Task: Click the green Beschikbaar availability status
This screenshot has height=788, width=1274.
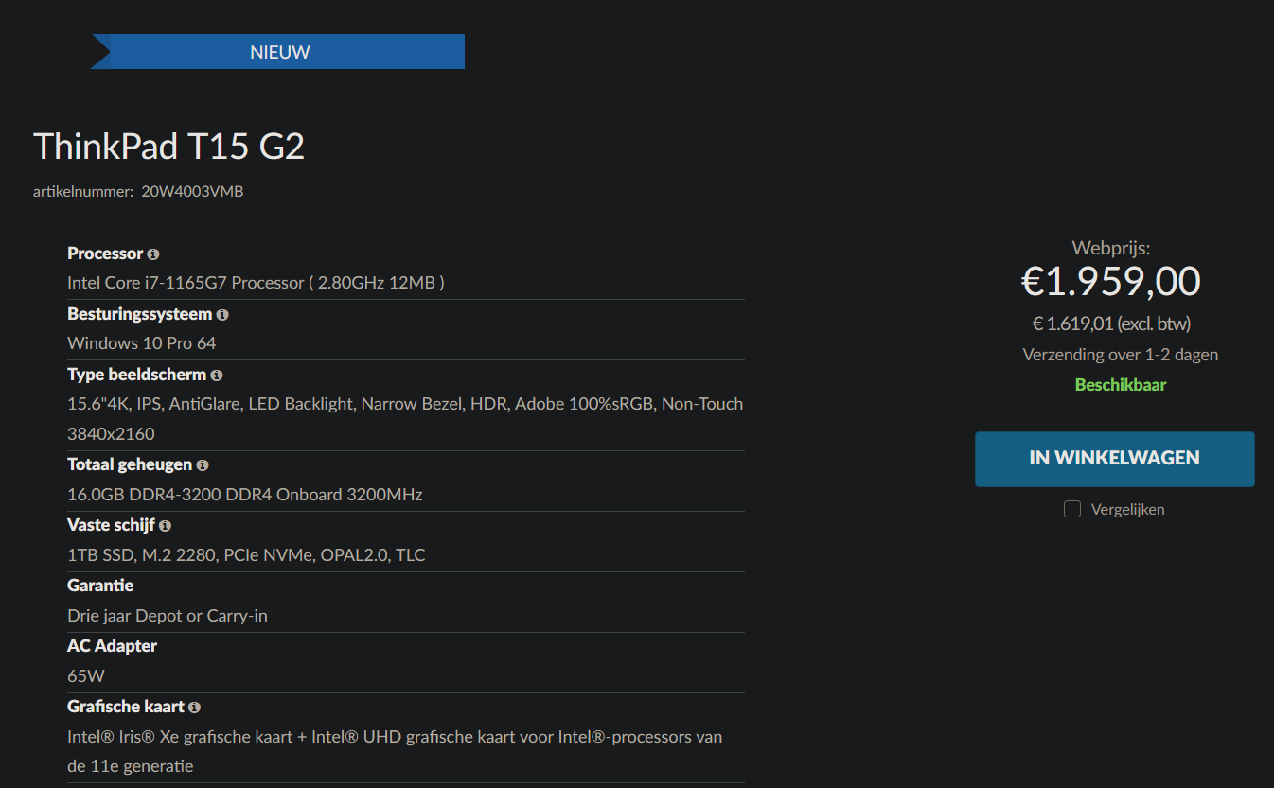Action: (1121, 385)
